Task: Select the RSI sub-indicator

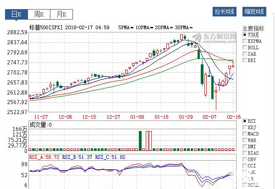Action: tap(250, 121)
